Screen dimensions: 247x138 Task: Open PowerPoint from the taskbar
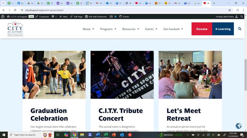[114, 135]
